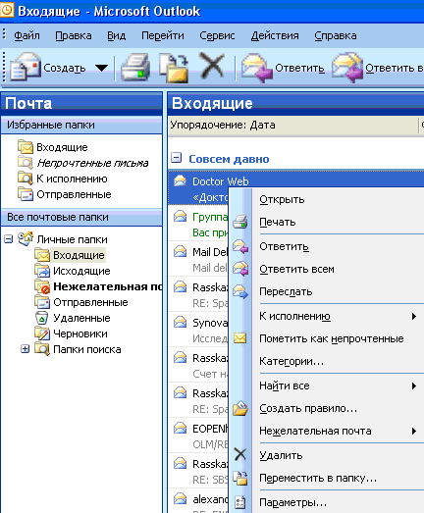
Task: Open the К исполнению submenu
Action: coord(328,316)
